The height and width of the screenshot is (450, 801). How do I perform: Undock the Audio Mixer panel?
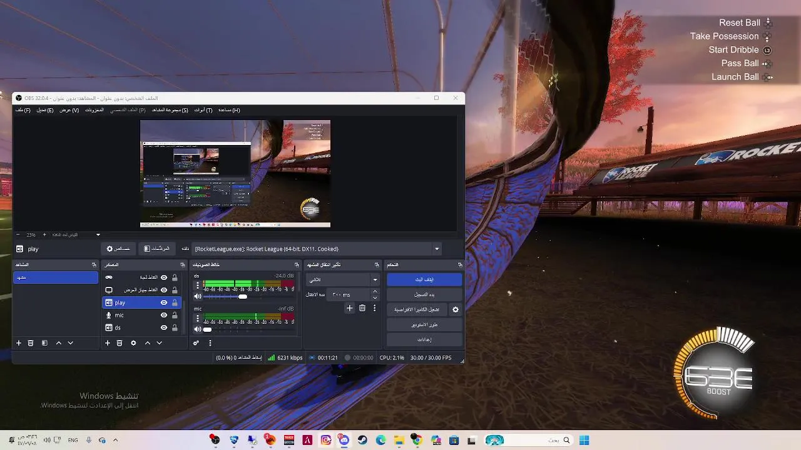pos(297,265)
